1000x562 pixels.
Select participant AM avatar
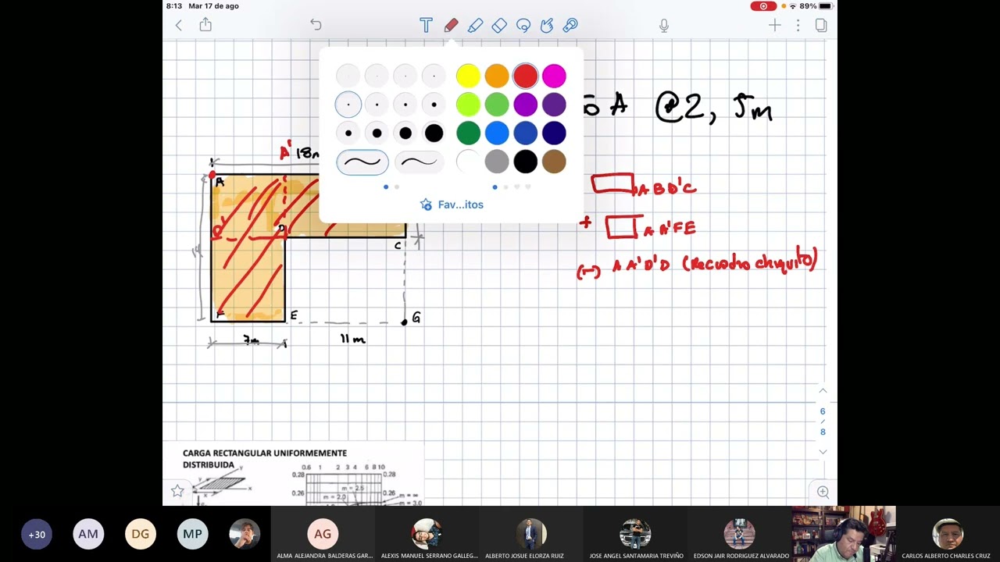[88, 534]
